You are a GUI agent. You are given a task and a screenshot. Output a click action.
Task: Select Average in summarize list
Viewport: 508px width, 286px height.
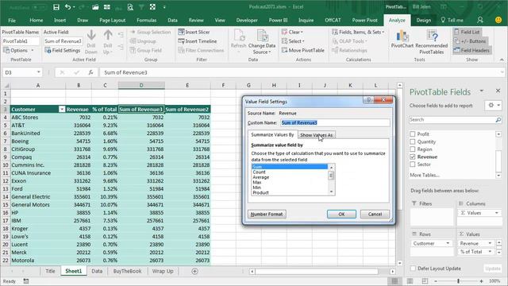pyautogui.click(x=261, y=177)
